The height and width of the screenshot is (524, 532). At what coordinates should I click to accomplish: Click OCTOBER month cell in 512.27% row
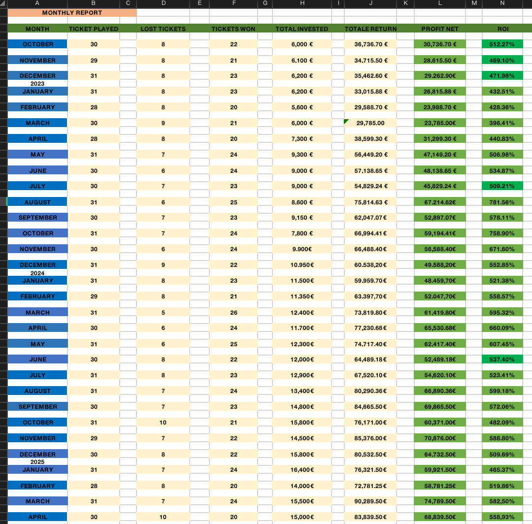(37, 44)
